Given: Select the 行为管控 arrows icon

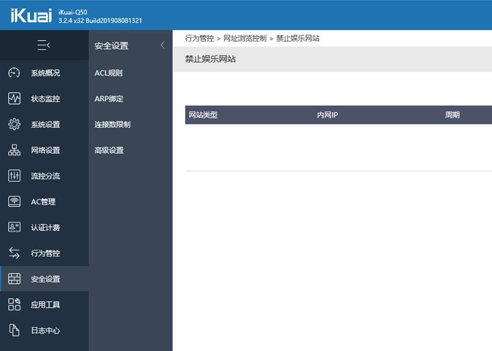Looking at the screenshot, I should (14, 253).
